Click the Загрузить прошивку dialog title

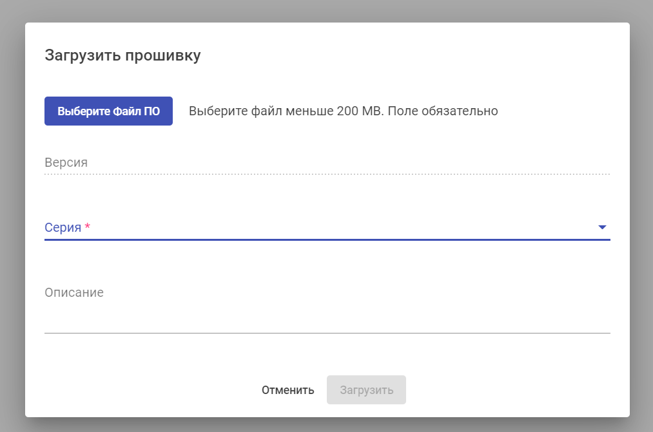click(122, 55)
